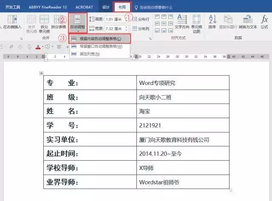Click the cell '2014.11.20~至今'
The height and width of the screenshot is (201, 272).
[183, 153]
